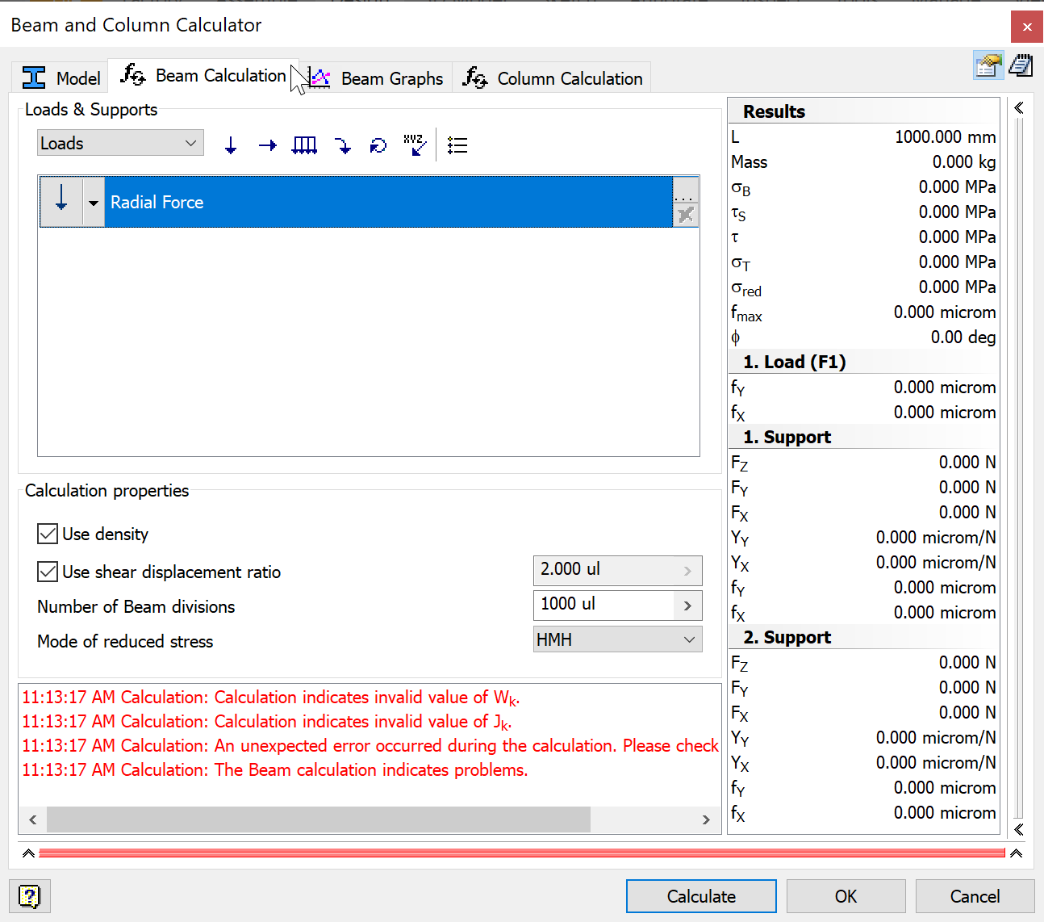Open the Column Calculation tab

(x=552, y=77)
